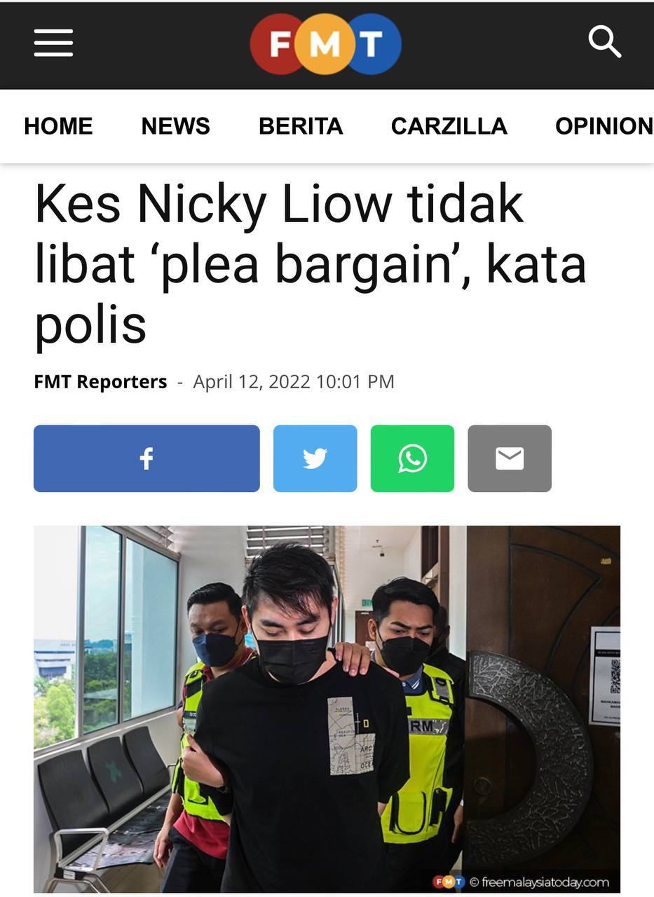Screen dimensions: 654x897
Task: Select the CARZILLA menu item
Action: (449, 126)
